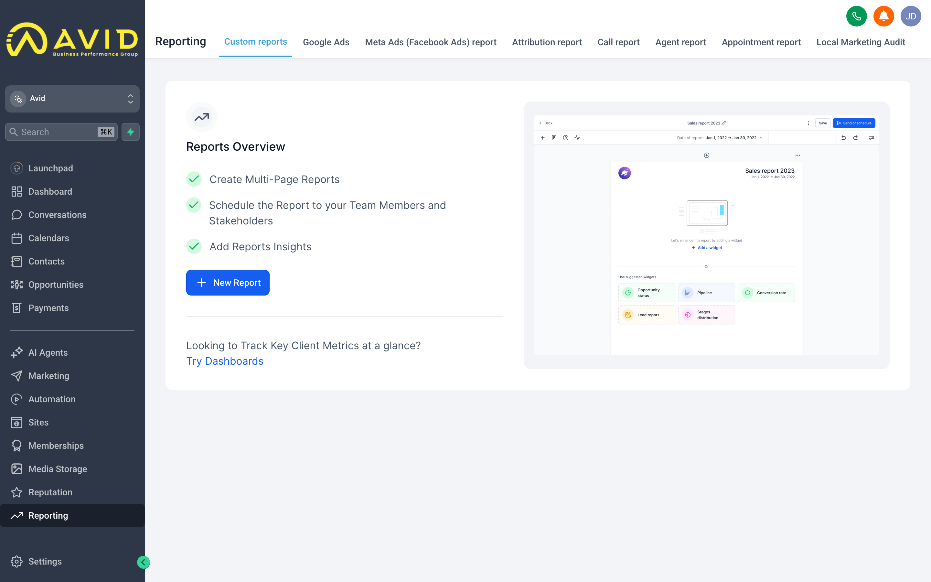The height and width of the screenshot is (582, 931).
Task: Open Sites in the sidebar
Action: pos(72,422)
